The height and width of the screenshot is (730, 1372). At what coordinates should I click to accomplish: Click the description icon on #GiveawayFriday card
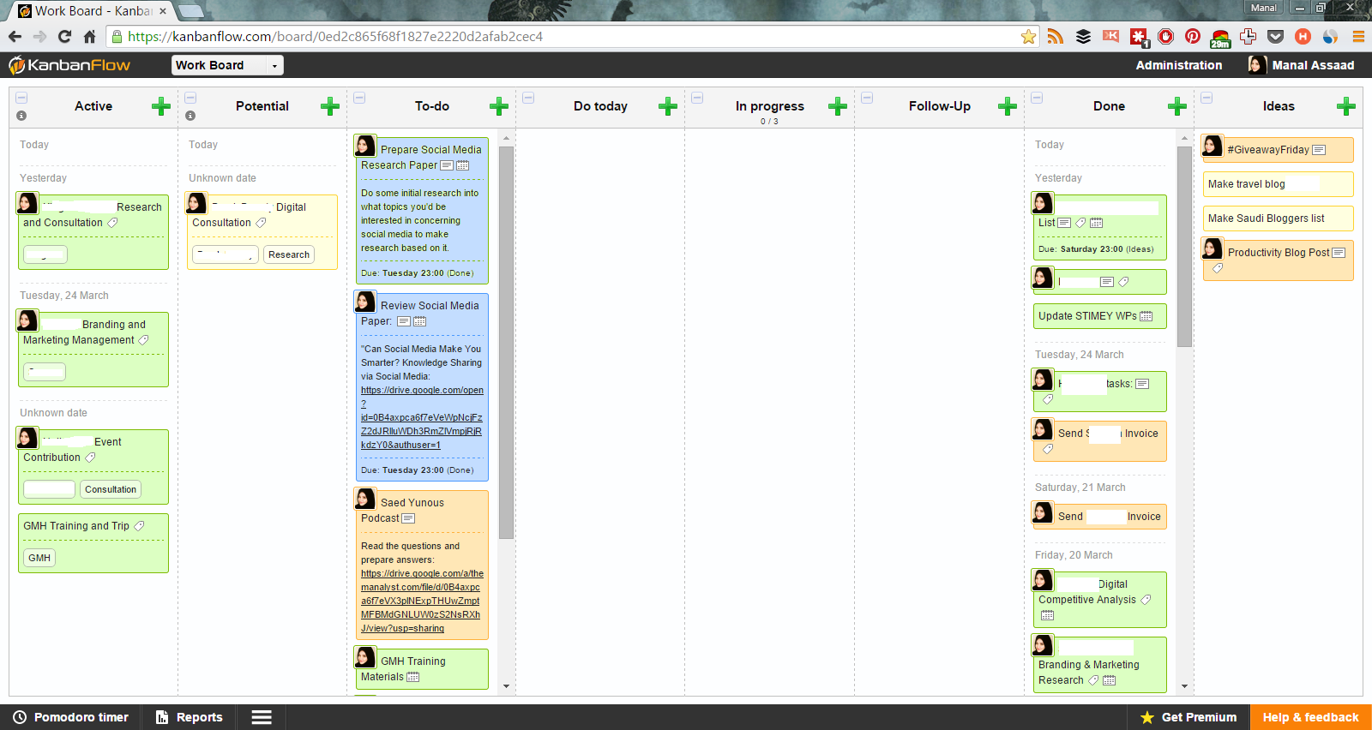[x=1319, y=150]
